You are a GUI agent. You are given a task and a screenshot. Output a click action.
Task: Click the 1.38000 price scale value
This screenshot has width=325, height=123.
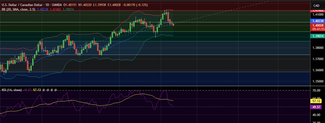click(318, 48)
